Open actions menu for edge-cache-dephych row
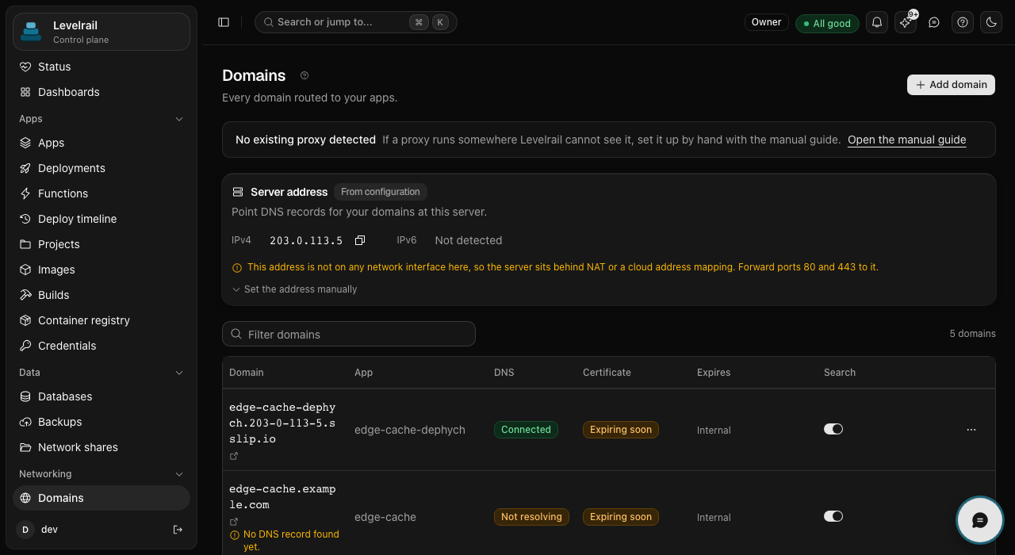 [x=971, y=430]
